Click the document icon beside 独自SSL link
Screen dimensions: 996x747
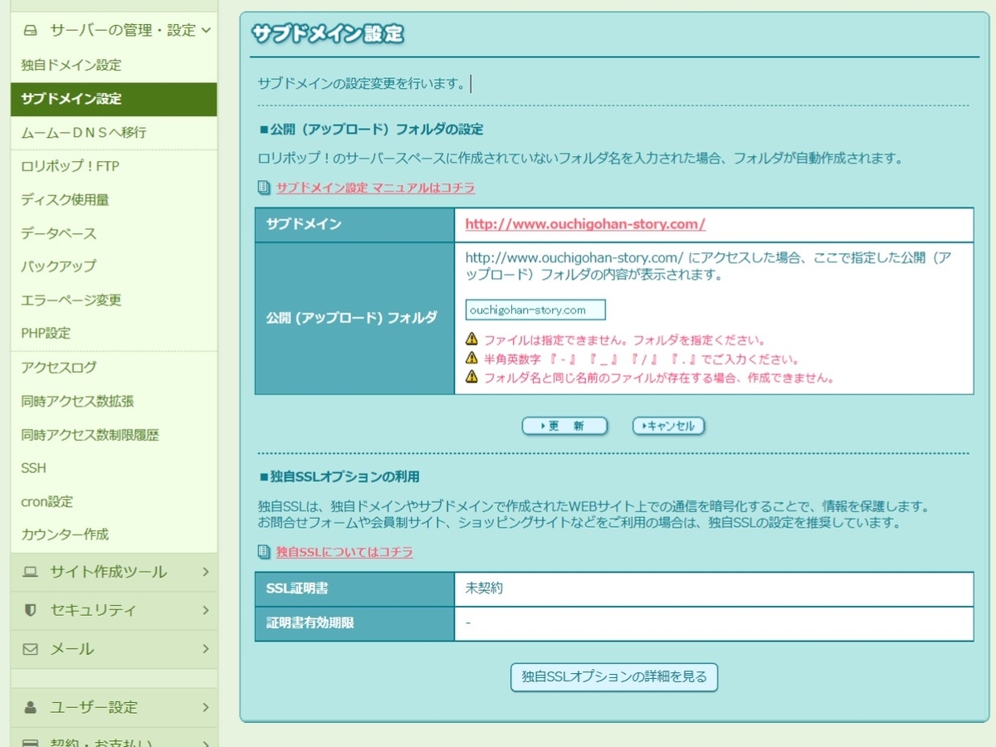pyautogui.click(x=262, y=552)
